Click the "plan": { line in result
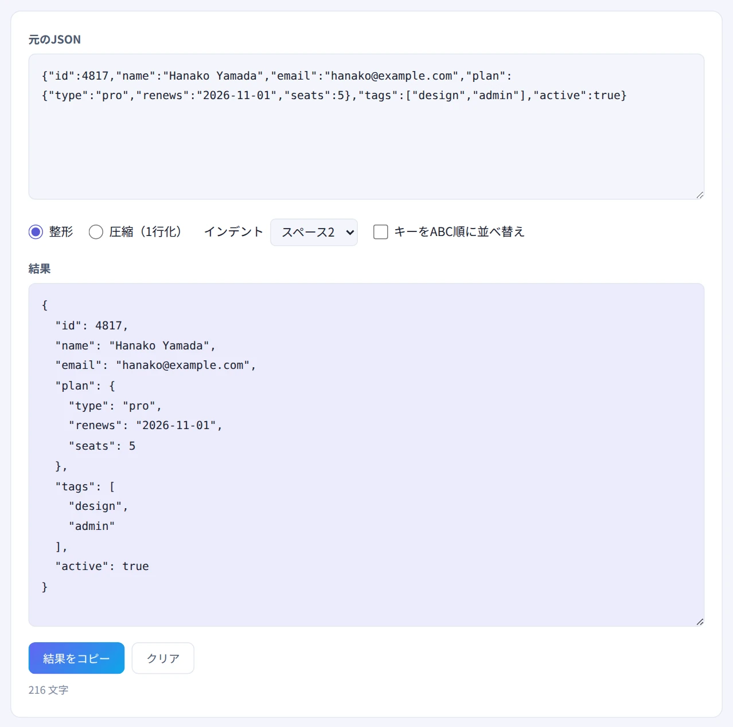Image resolution: width=733 pixels, height=727 pixels. 85,386
